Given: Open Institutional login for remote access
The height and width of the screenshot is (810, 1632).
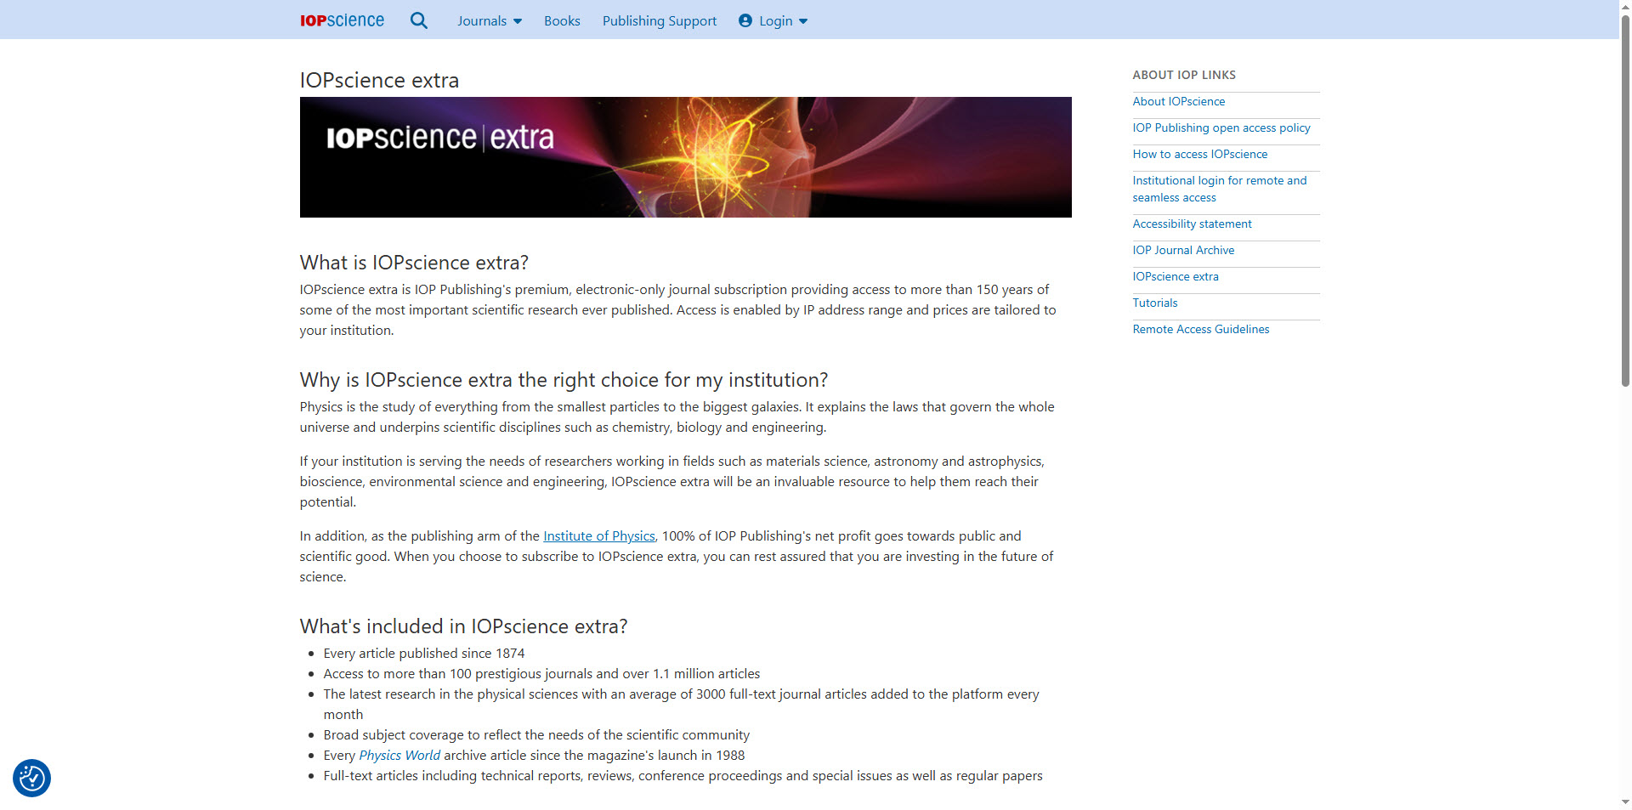Looking at the screenshot, I should (1219, 189).
